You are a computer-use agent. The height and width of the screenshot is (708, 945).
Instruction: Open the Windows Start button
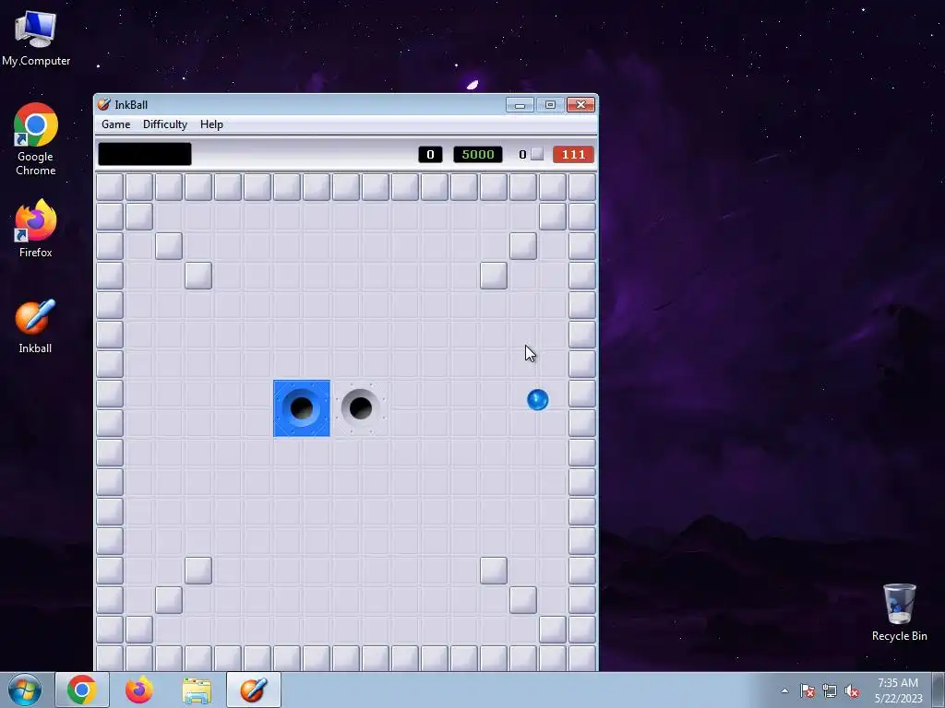pos(25,690)
